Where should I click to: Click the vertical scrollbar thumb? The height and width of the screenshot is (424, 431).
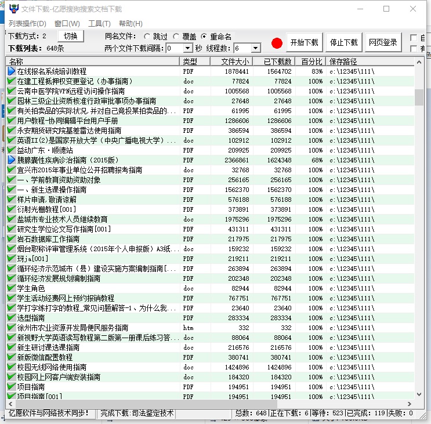(419, 97)
